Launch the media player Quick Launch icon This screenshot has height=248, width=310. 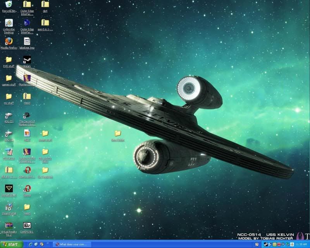pyautogui.click(x=42, y=244)
